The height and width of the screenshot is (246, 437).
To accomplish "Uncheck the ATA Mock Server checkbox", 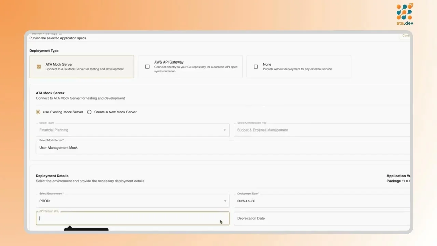I will (39, 67).
